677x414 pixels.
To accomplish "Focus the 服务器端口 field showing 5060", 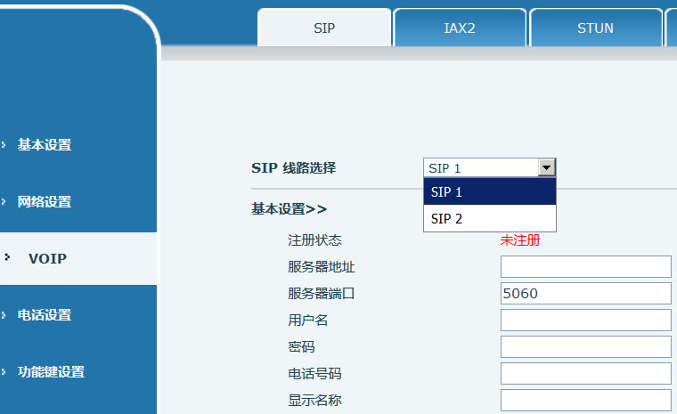I will 585,294.
